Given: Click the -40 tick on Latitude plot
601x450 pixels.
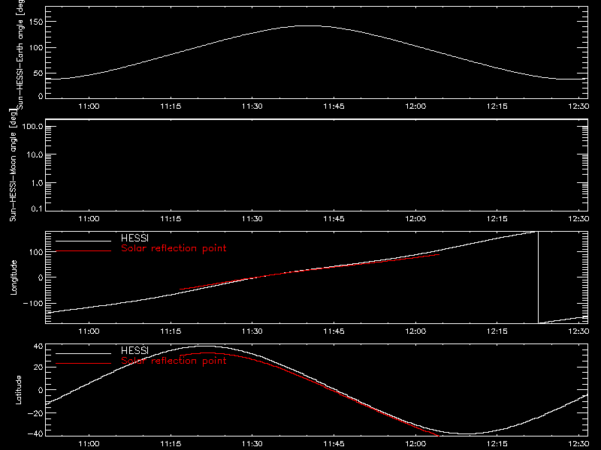Looking at the screenshot, I should (35, 433).
